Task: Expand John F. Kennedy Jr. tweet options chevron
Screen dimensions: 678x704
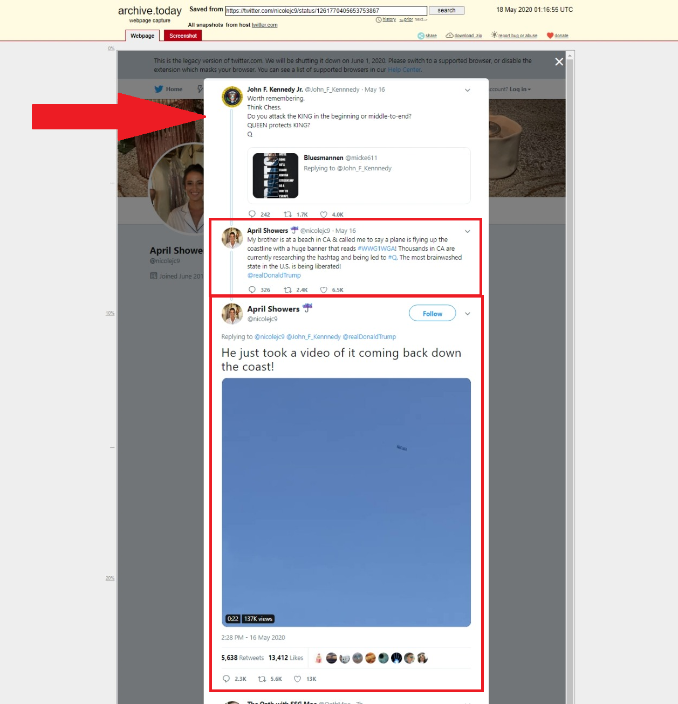Action: [x=468, y=90]
